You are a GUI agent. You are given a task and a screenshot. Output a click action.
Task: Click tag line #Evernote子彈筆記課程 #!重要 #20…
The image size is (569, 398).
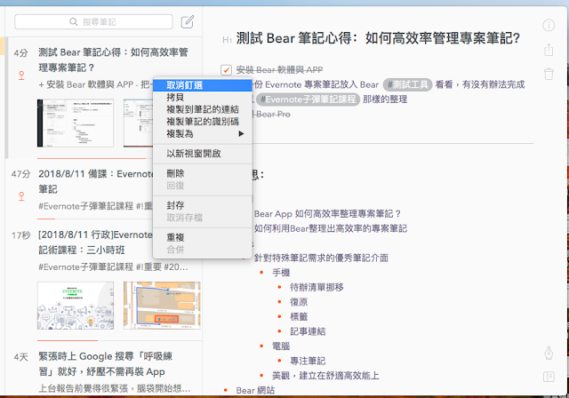click(x=113, y=267)
